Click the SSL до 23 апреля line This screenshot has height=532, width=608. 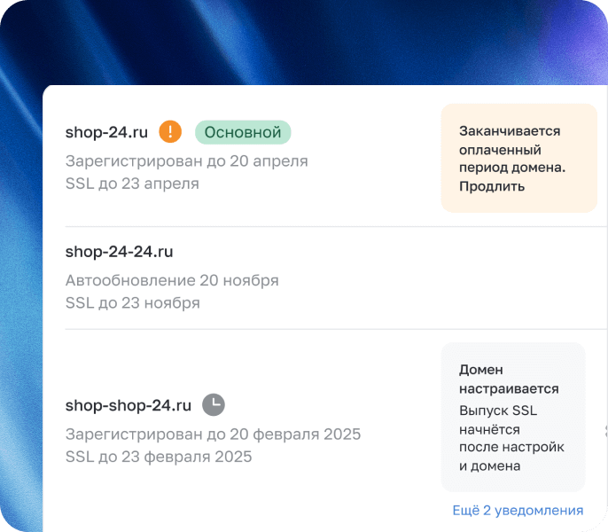[132, 184]
